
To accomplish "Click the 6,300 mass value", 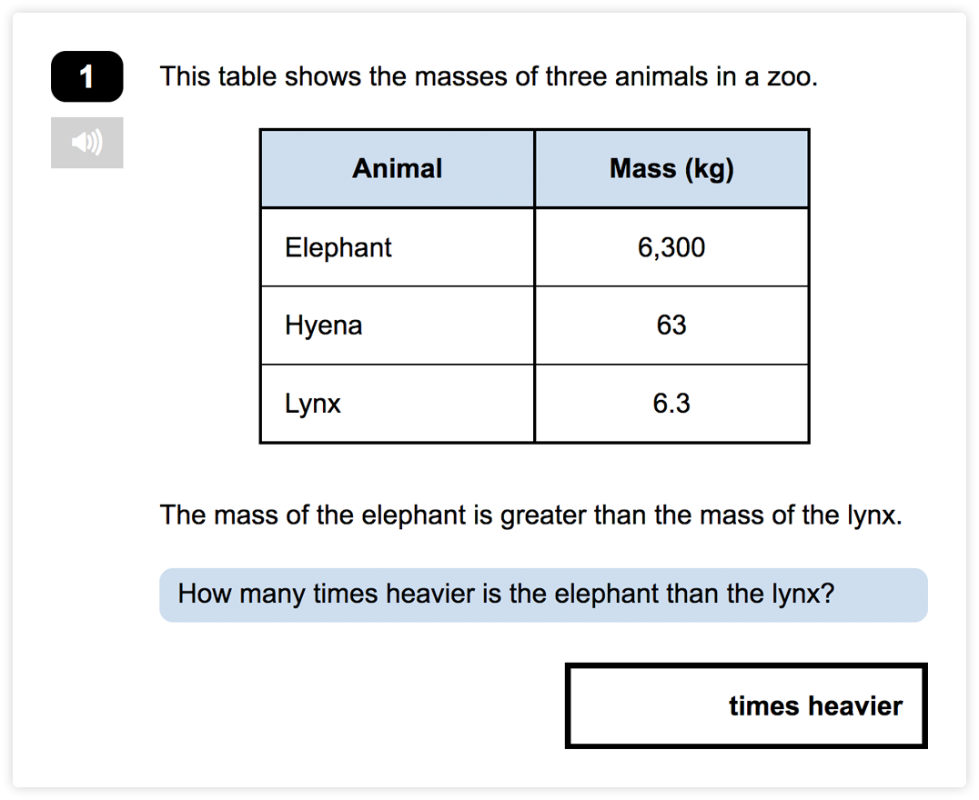I will (x=671, y=248).
